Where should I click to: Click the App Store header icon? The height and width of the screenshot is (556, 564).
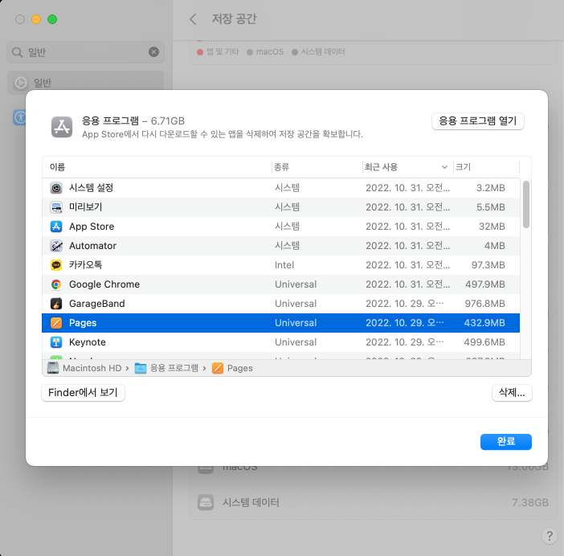(x=62, y=127)
